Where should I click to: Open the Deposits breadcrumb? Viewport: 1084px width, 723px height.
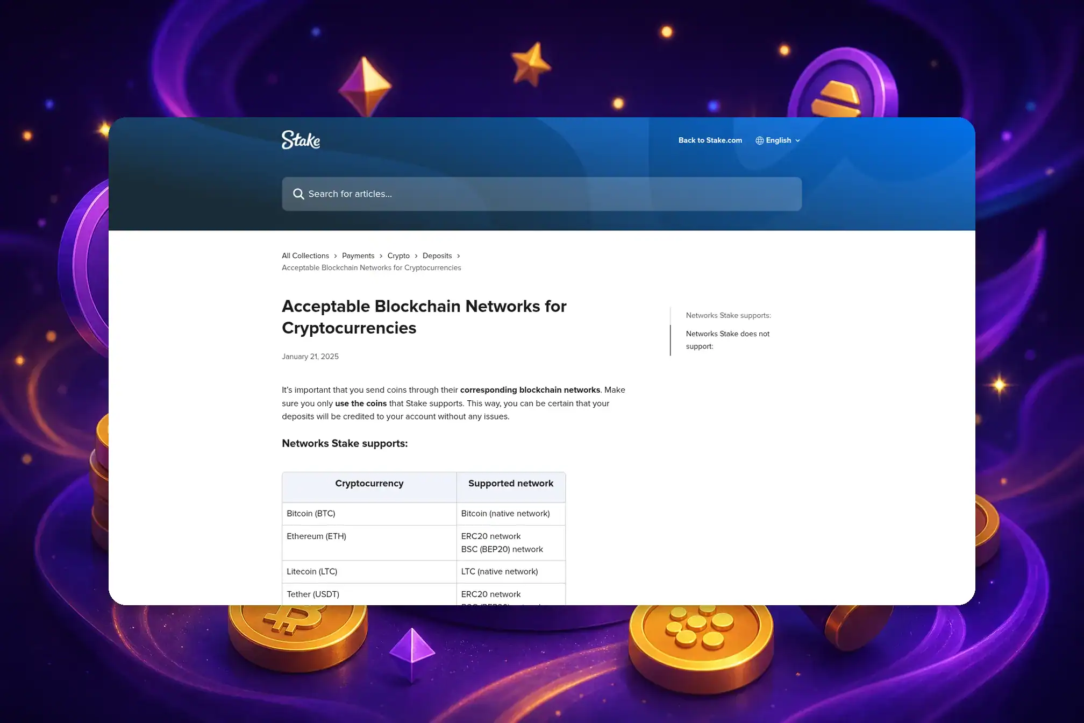437,256
